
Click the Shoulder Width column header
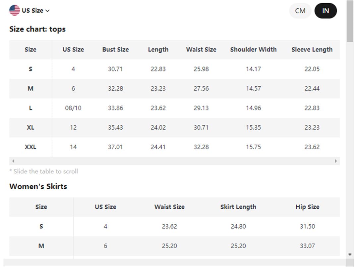[253, 49]
